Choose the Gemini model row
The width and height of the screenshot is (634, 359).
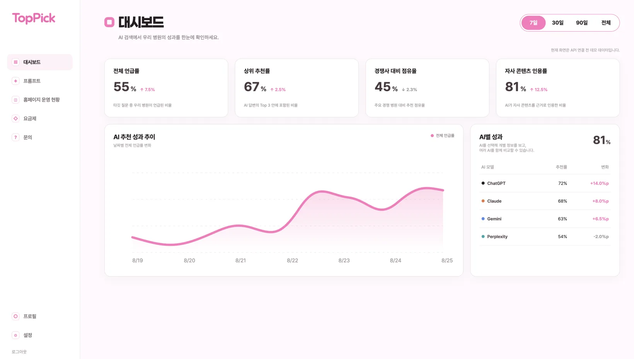point(545,219)
